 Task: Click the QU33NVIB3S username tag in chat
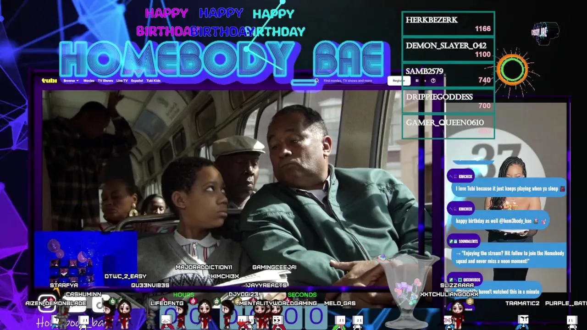464,280
